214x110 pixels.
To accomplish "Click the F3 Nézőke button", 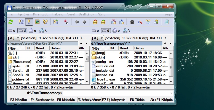I will [x=18, y=100].
